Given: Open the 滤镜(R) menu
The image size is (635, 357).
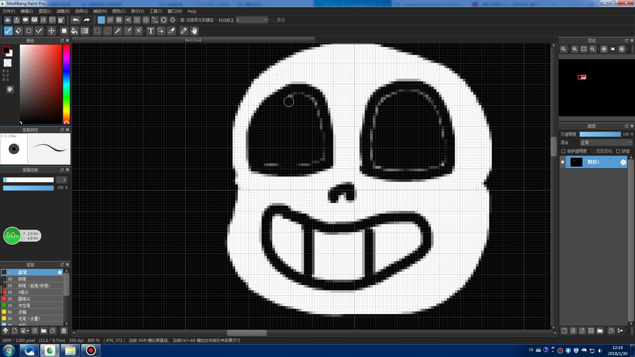Looking at the screenshot, I should click(63, 11).
